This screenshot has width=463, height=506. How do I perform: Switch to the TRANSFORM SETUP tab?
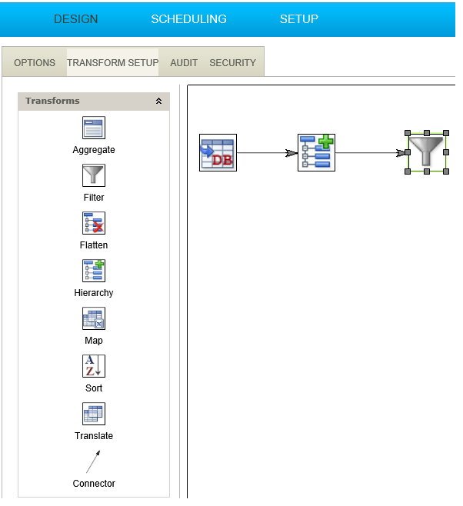point(112,63)
